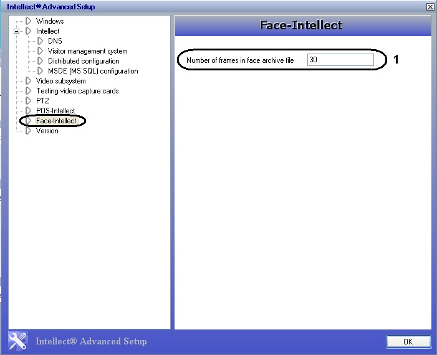
Task: Select the Video subsystem item
Action: click(60, 81)
